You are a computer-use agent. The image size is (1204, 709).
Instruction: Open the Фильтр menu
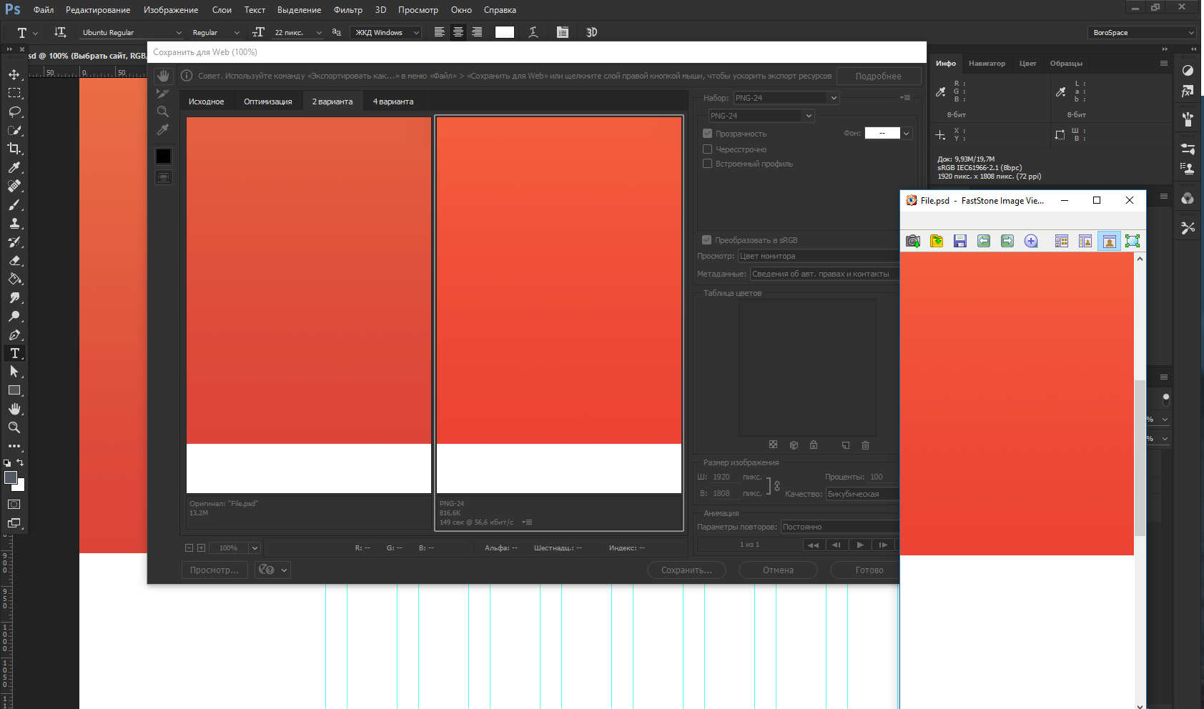348,10
